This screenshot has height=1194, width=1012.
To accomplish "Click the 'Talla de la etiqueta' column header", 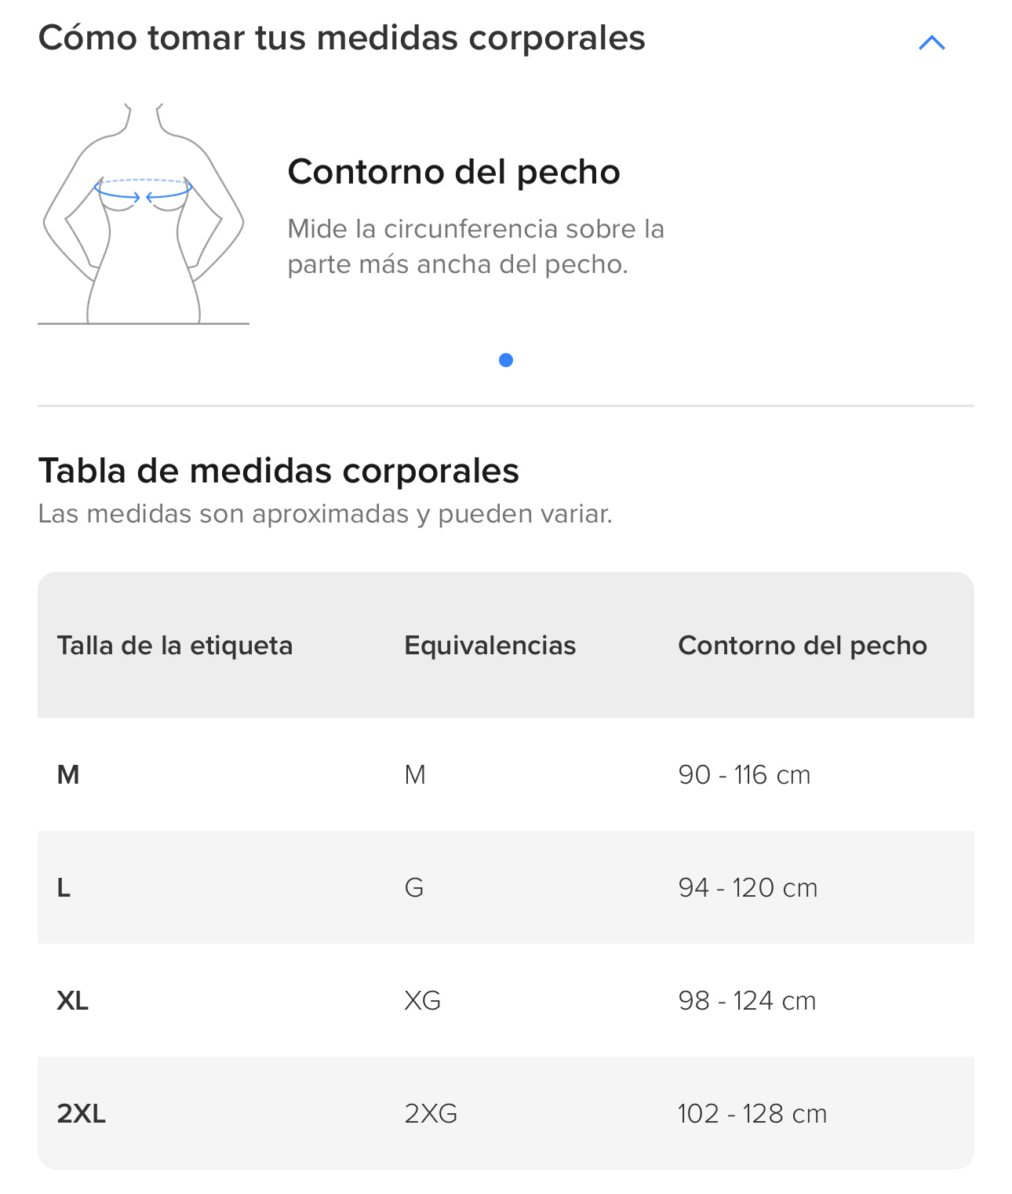I will [175, 646].
